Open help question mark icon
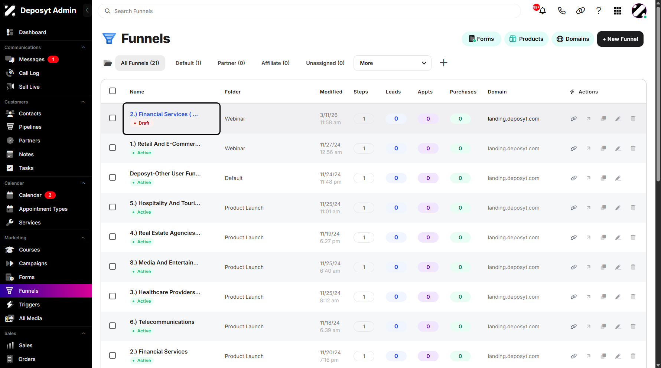 click(599, 11)
